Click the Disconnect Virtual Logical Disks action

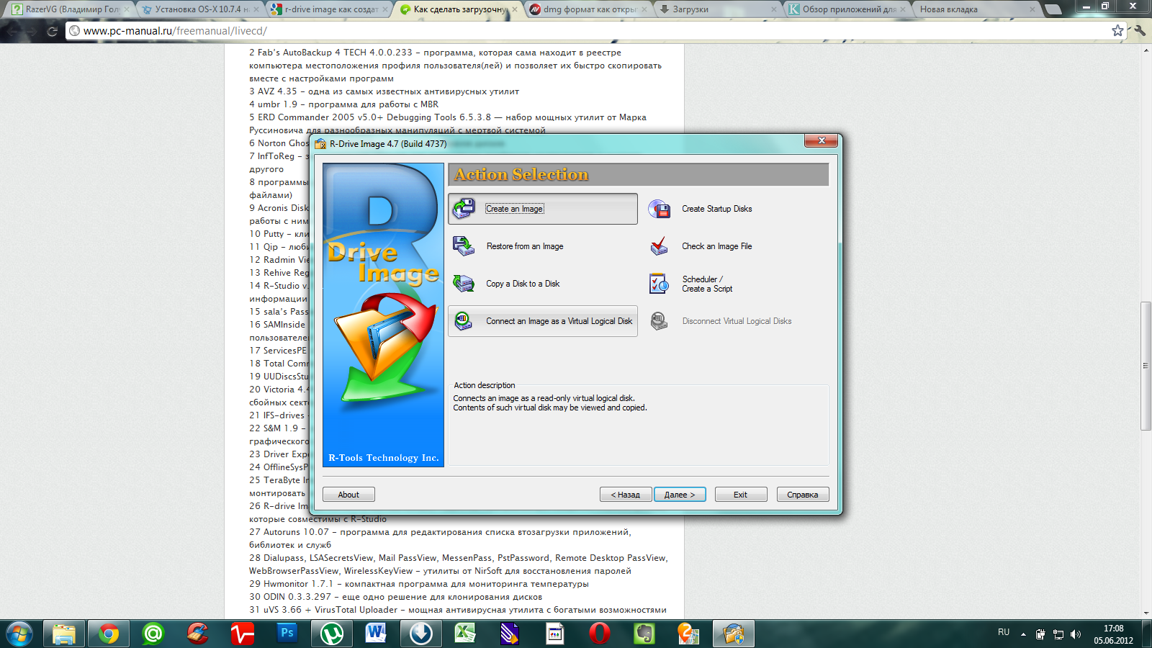pyautogui.click(x=736, y=321)
